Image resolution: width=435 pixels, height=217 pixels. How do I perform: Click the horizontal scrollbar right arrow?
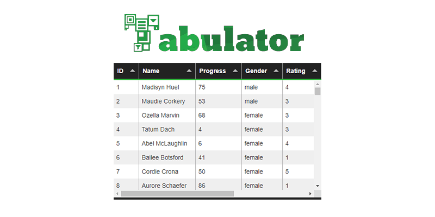(x=310, y=194)
